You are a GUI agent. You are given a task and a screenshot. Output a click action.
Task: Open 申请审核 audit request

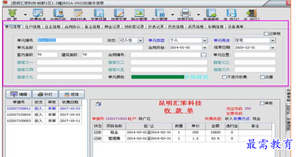[x=211, y=15]
